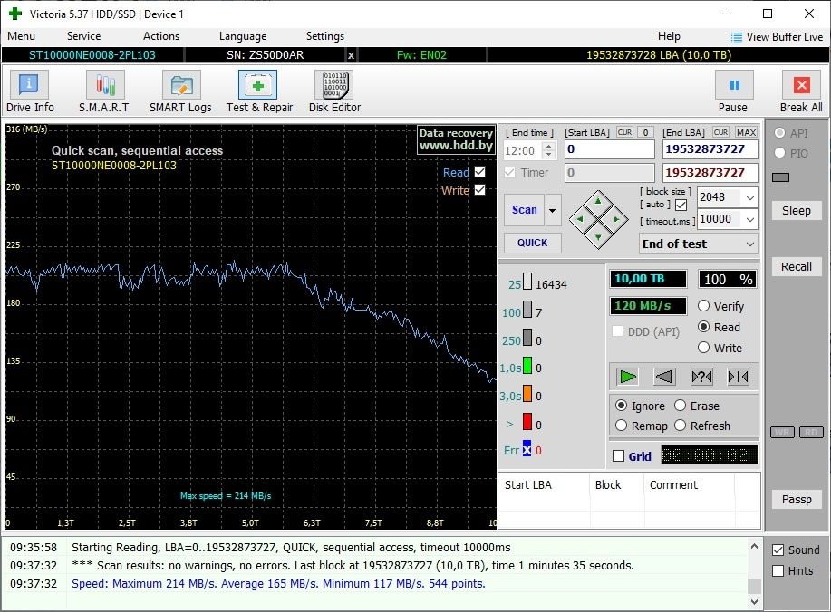The width and height of the screenshot is (831, 612).
Task: Click the orange 3,0s block color swatch
Action: point(527,393)
